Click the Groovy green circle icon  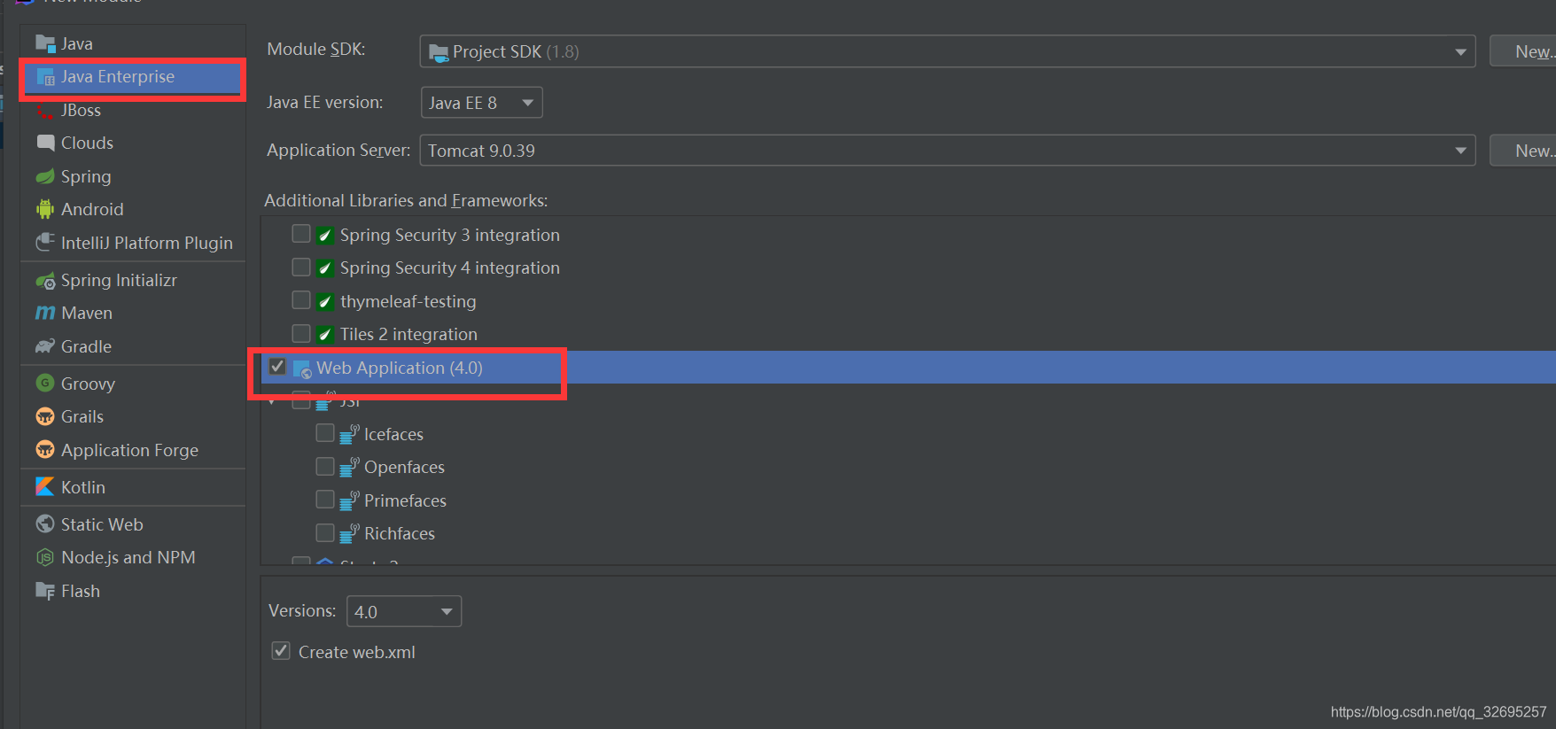(45, 383)
